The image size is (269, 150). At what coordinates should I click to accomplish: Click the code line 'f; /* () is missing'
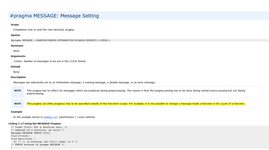click(x=46, y=142)
